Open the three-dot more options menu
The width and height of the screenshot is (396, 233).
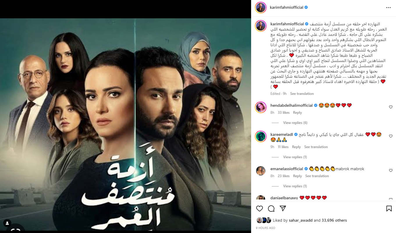[388, 7]
